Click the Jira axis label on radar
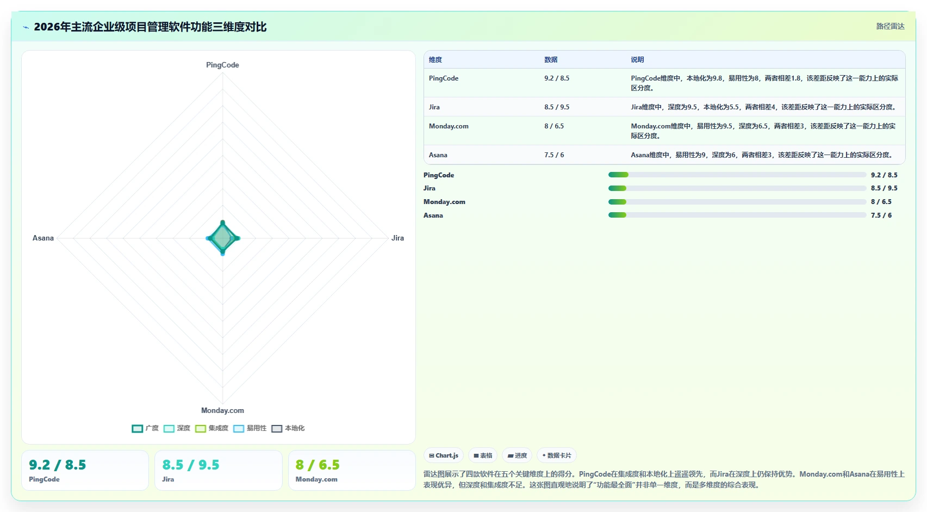Viewport: 927px width, 512px height. click(397, 238)
